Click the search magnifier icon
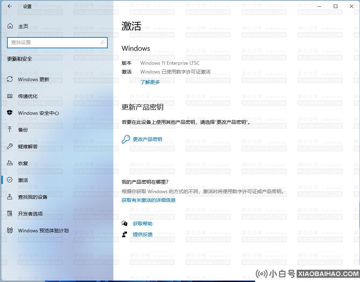The height and width of the screenshot is (282, 360). pos(103,42)
